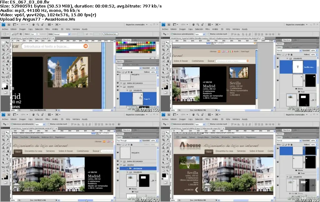This screenshot has width=320, height=202.
Task: Select Healing Brush tool in 00:01:50 frame
Action: (3, 54)
